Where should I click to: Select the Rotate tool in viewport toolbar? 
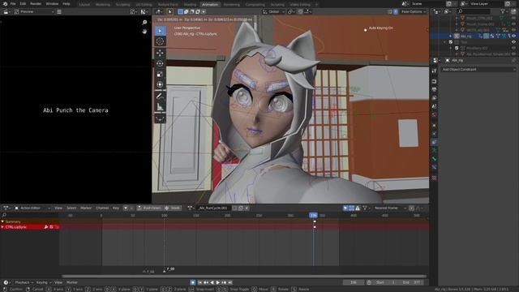(x=160, y=63)
